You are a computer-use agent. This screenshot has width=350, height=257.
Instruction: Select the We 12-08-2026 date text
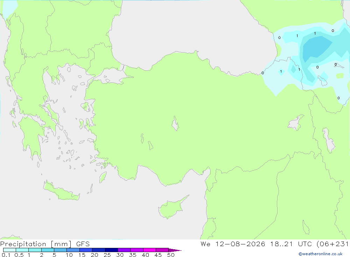point(233,244)
